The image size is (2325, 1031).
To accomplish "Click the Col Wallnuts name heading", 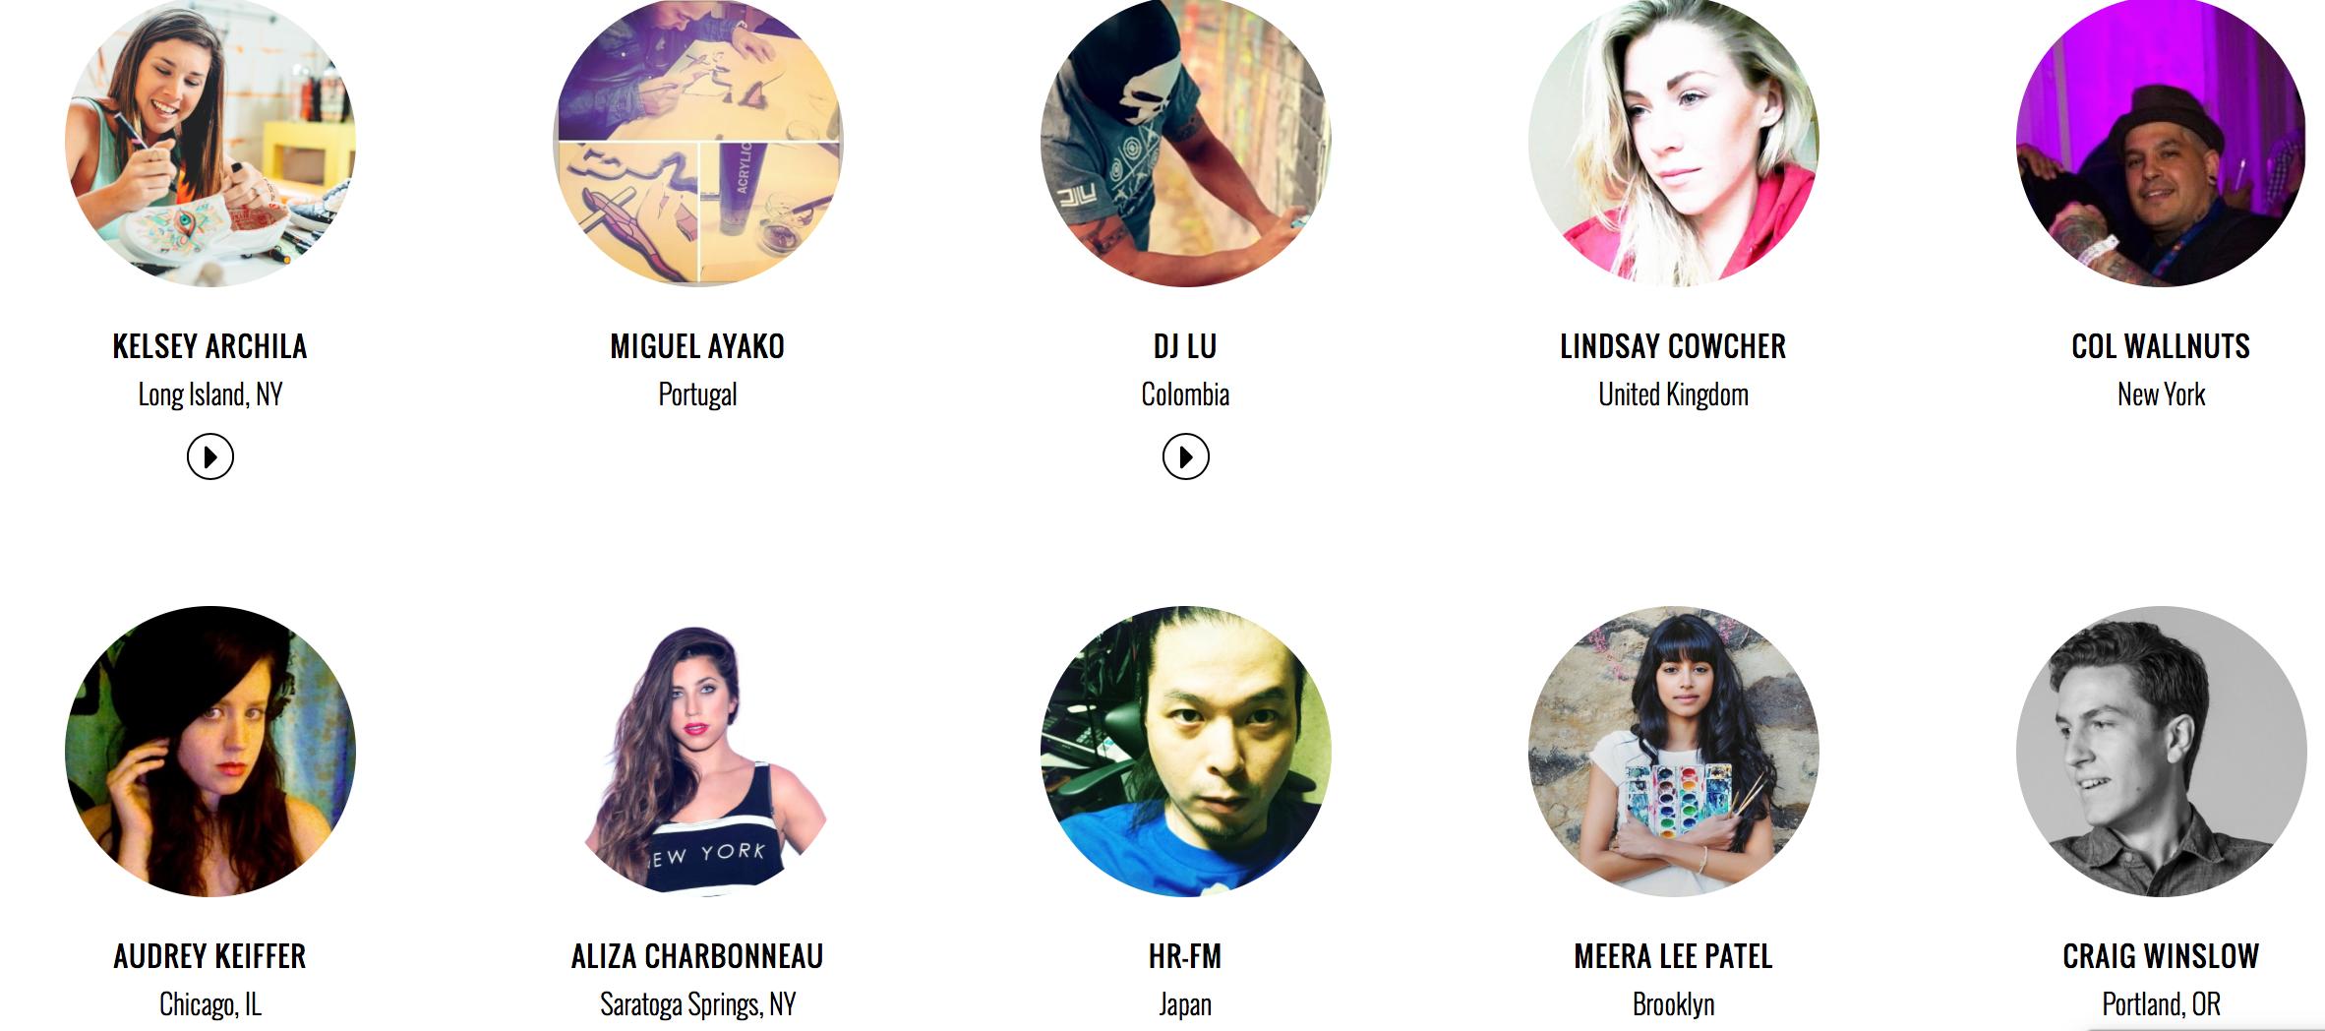I will point(2161,346).
